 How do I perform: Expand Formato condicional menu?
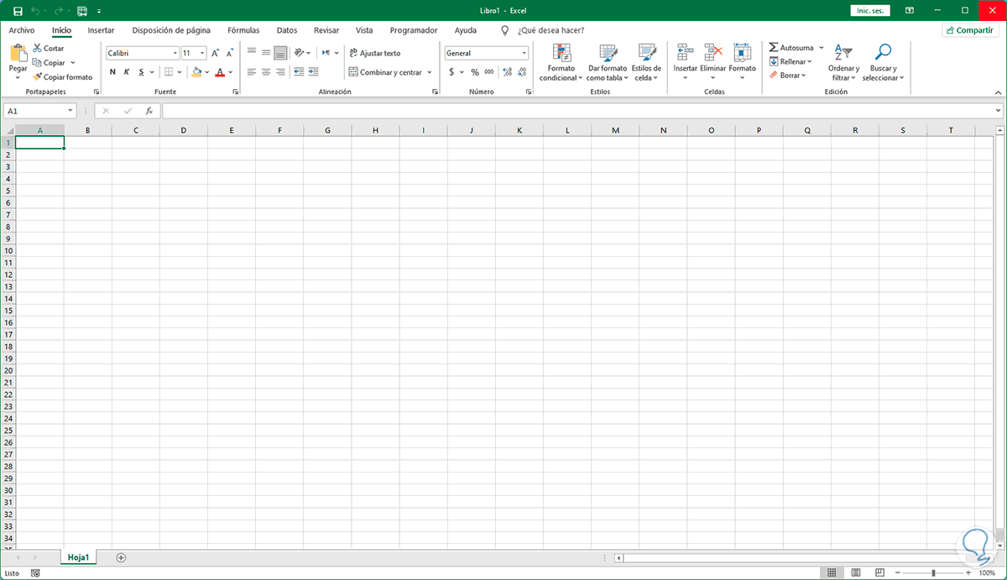click(562, 62)
